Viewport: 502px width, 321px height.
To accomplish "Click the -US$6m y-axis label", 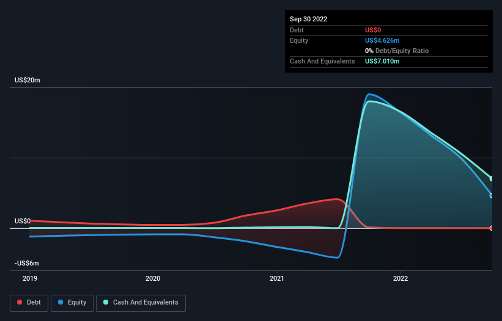I will pyautogui.click(x=26, y=263).
